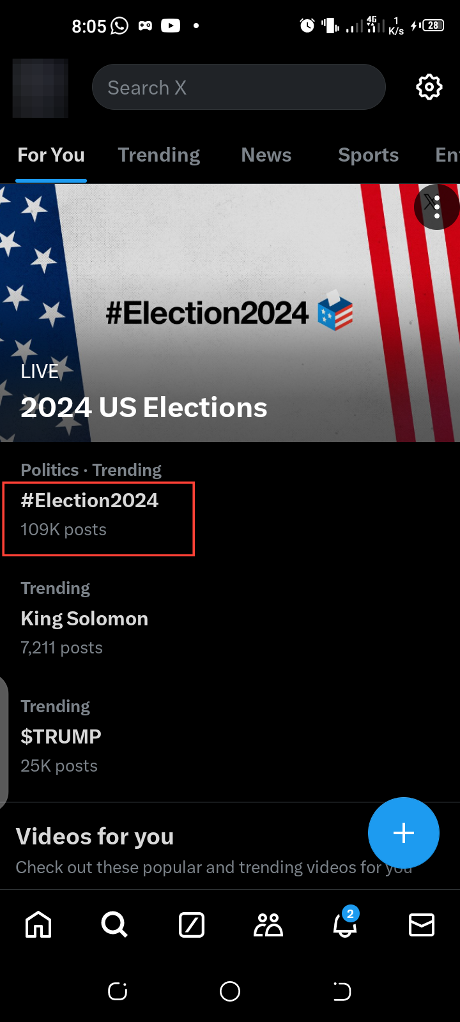Viewport: 460px width, 1022px height.
Task: Tap the profile avatar thumbnail
Action: tap(40, 88)
